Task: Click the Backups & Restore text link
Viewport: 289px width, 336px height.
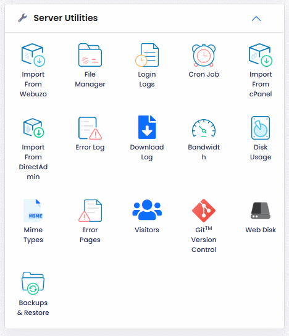Action: coord(33,308)
